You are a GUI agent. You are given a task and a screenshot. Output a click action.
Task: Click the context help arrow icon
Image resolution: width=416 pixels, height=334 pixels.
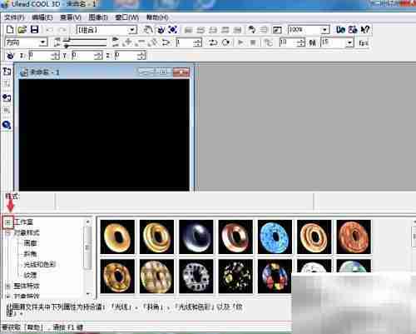click(365, 29)
